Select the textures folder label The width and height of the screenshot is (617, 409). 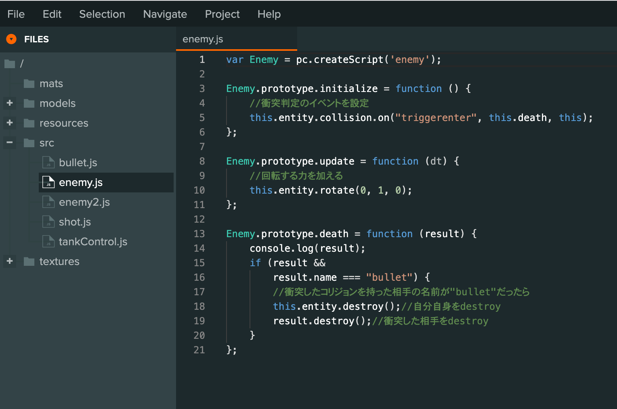(x=59, y=261)
